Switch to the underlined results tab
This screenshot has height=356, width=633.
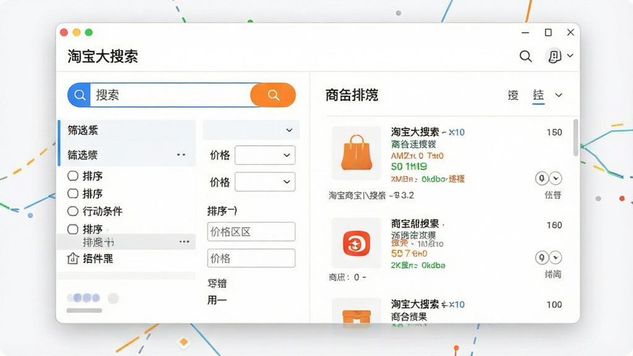coord(538,95)
